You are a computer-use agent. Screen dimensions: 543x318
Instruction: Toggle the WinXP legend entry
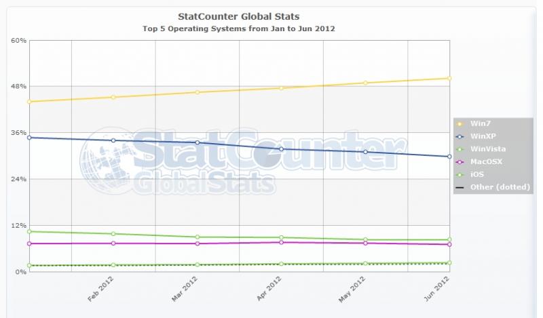[483, 136]
